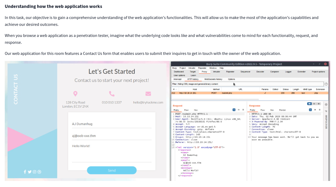Click the Dribbble icon in sidebar
Screen dimensions: 336x187
pyautogui.click(x=39, y=172)
